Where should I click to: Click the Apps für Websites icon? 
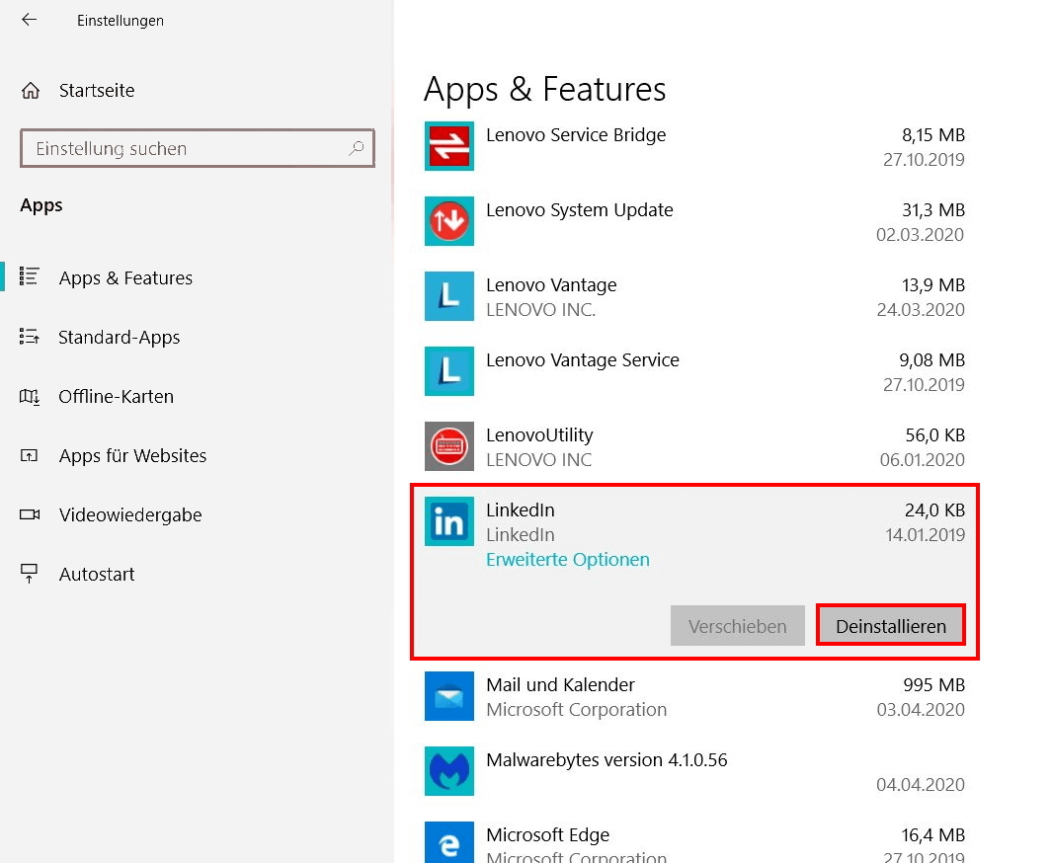coord(29,455)
